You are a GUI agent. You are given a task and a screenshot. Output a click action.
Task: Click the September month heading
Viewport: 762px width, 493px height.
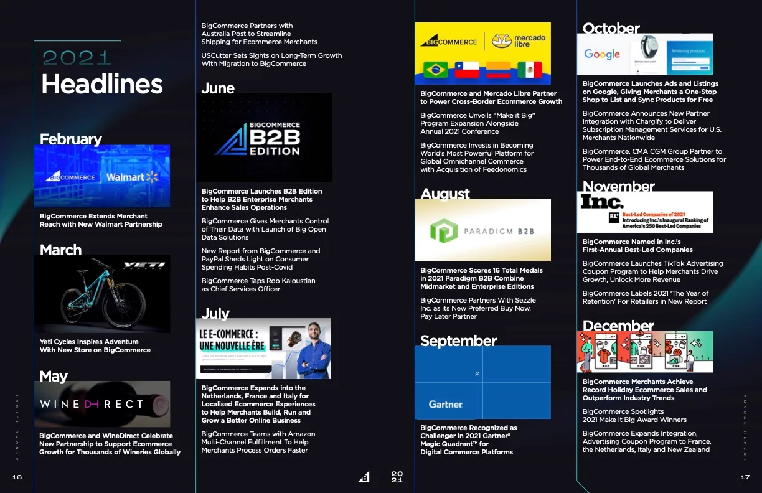pyautogui.click(x=459, y=340)
